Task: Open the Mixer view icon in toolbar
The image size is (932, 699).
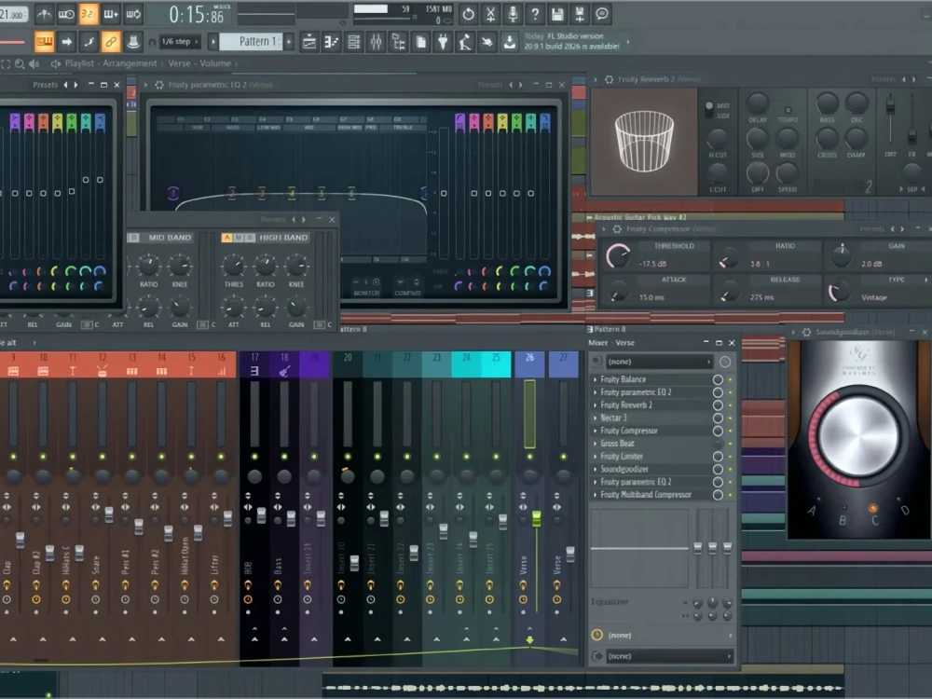Action: point(376,42)
